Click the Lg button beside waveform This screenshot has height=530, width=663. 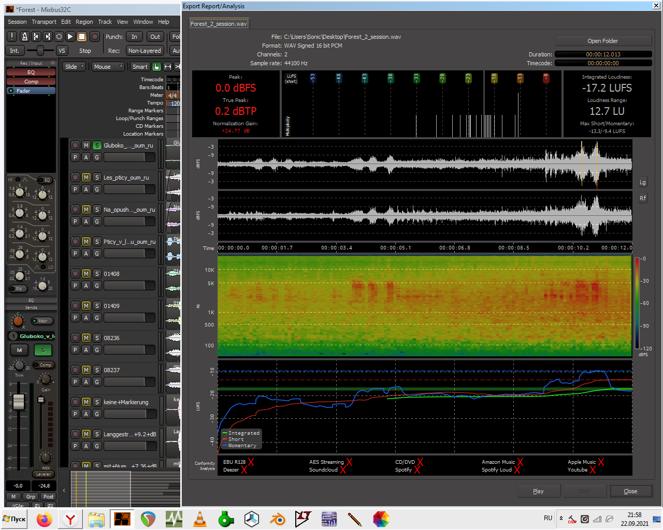[x=642, y=182]
